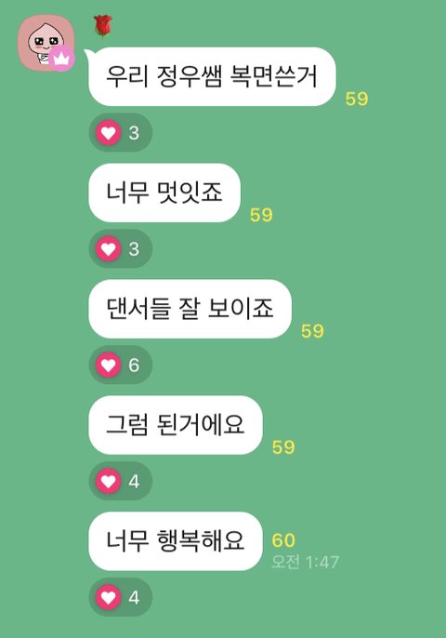Tap reaction count 3 under 너무 멋잇죠
The width and height of the screenshot is (446, 638).
(x=134, y=249)
